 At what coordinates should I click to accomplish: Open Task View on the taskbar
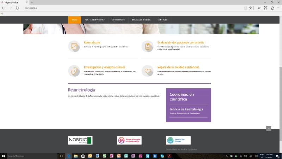[x=61, y=156]
